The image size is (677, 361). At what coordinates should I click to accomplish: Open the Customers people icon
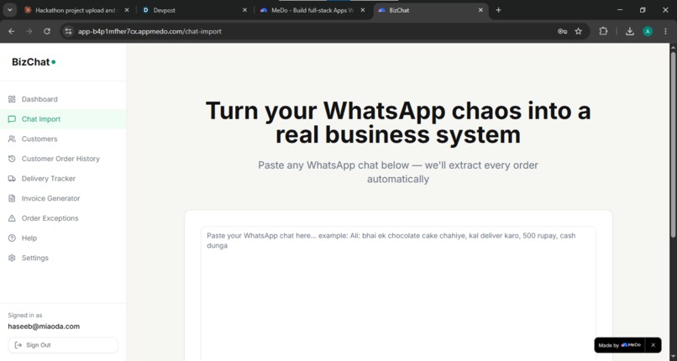coord(12,139)
